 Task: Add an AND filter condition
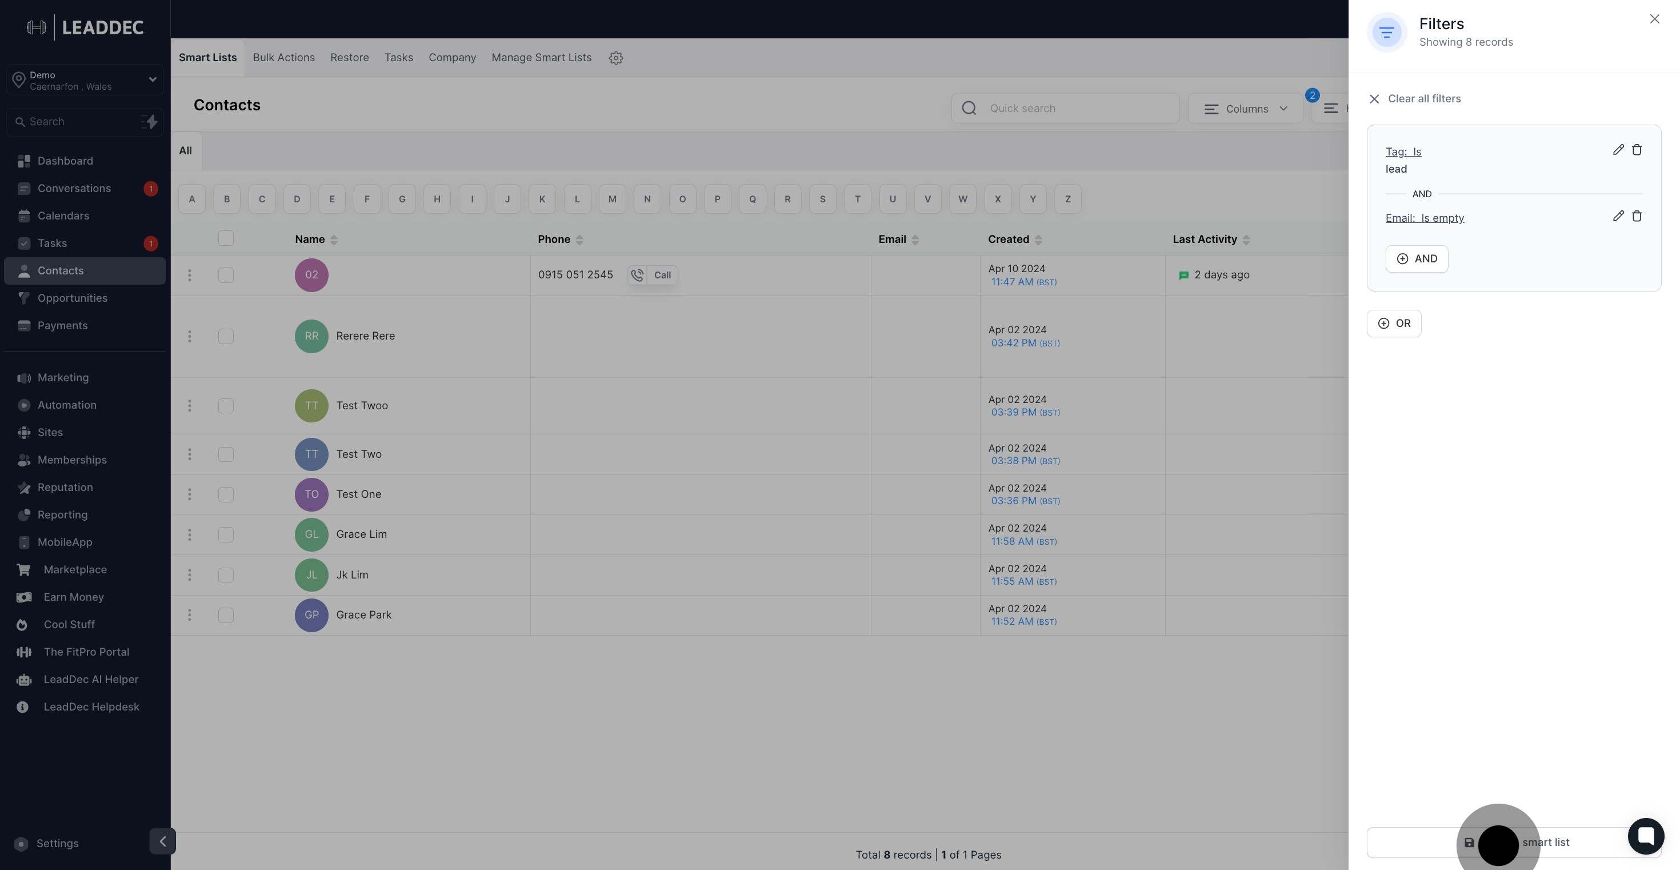tap(1417, 259)
